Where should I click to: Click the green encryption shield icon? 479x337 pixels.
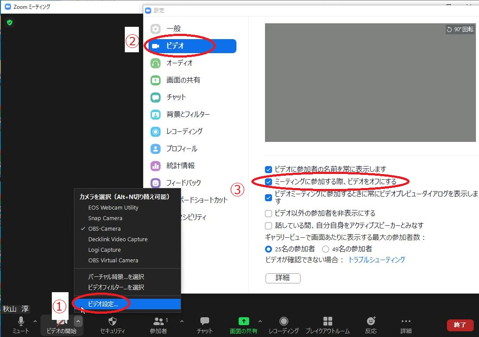click(x=10, y=22)
